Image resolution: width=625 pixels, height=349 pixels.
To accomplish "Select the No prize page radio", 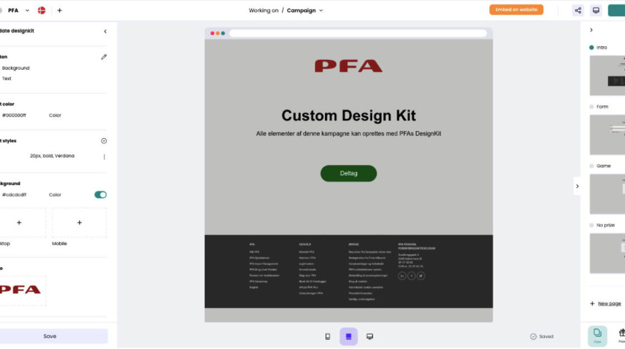I will 592,225.
